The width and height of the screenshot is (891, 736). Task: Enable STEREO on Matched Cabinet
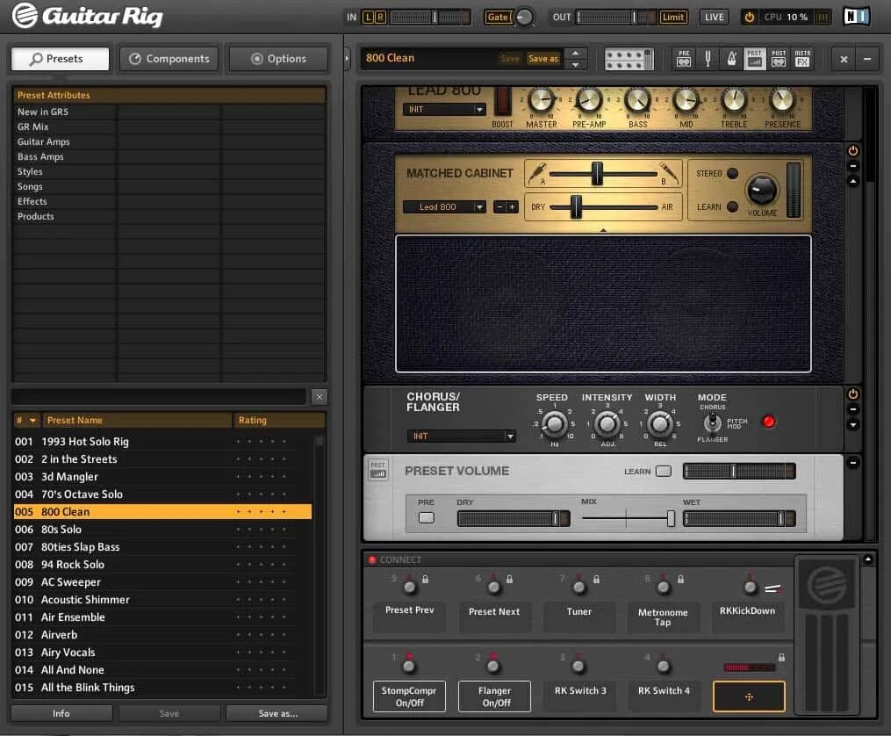(x=732, y=173)
